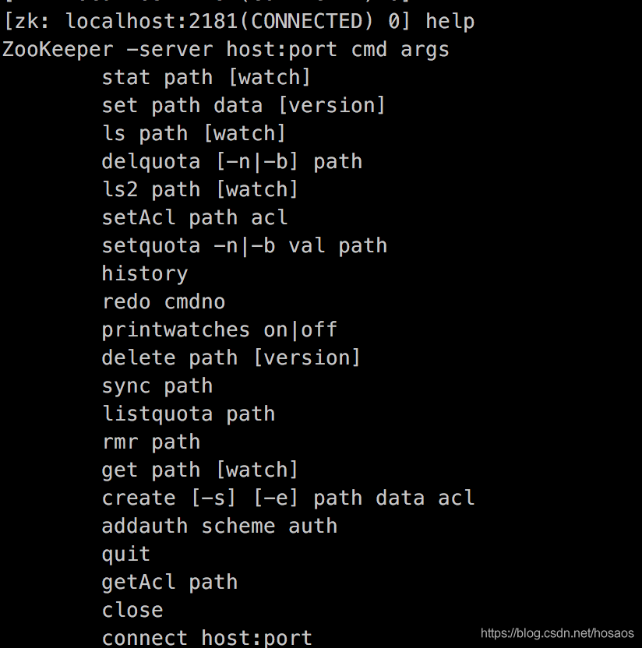Viewport: 642px width, 648px height.
Task: Click the "redo cmdno" line
Action: click(x=163, y=301)
